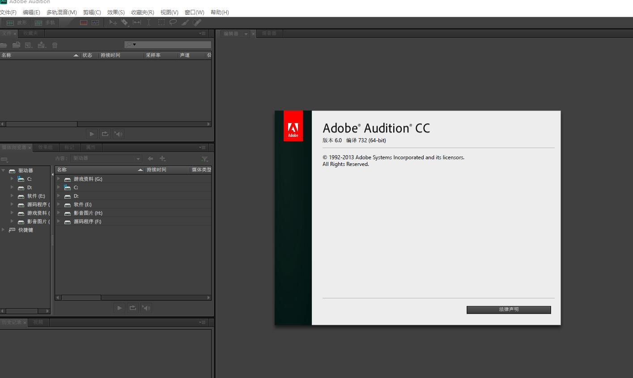Toggle auto-play in Media Browser
633x378 pixels.
[146, 308]
